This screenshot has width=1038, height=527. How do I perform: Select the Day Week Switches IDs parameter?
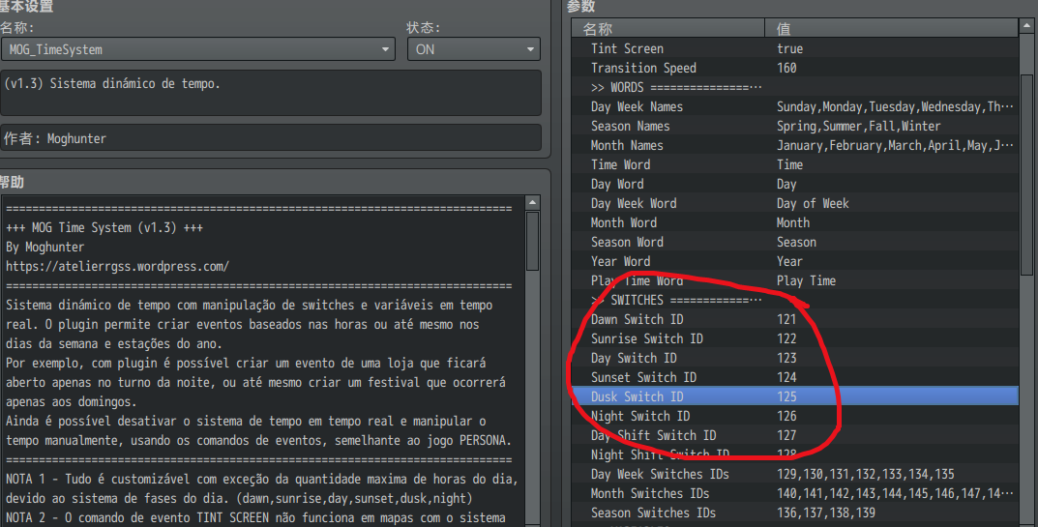tap(795, 474)
